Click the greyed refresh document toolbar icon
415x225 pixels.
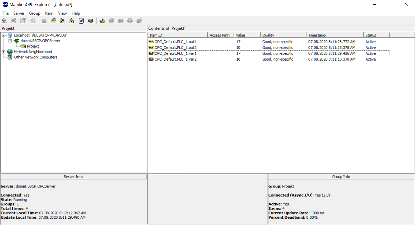(32, 21)
